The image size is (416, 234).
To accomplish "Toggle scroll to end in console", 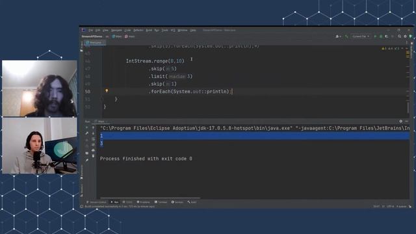I will (93, 144).
